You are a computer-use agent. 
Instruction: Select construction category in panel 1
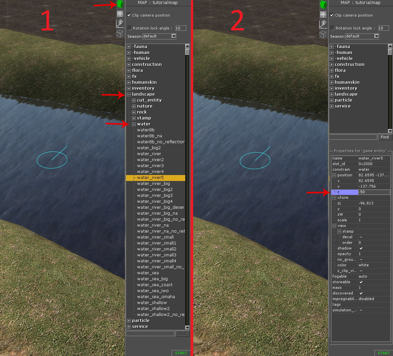[147, 65]
